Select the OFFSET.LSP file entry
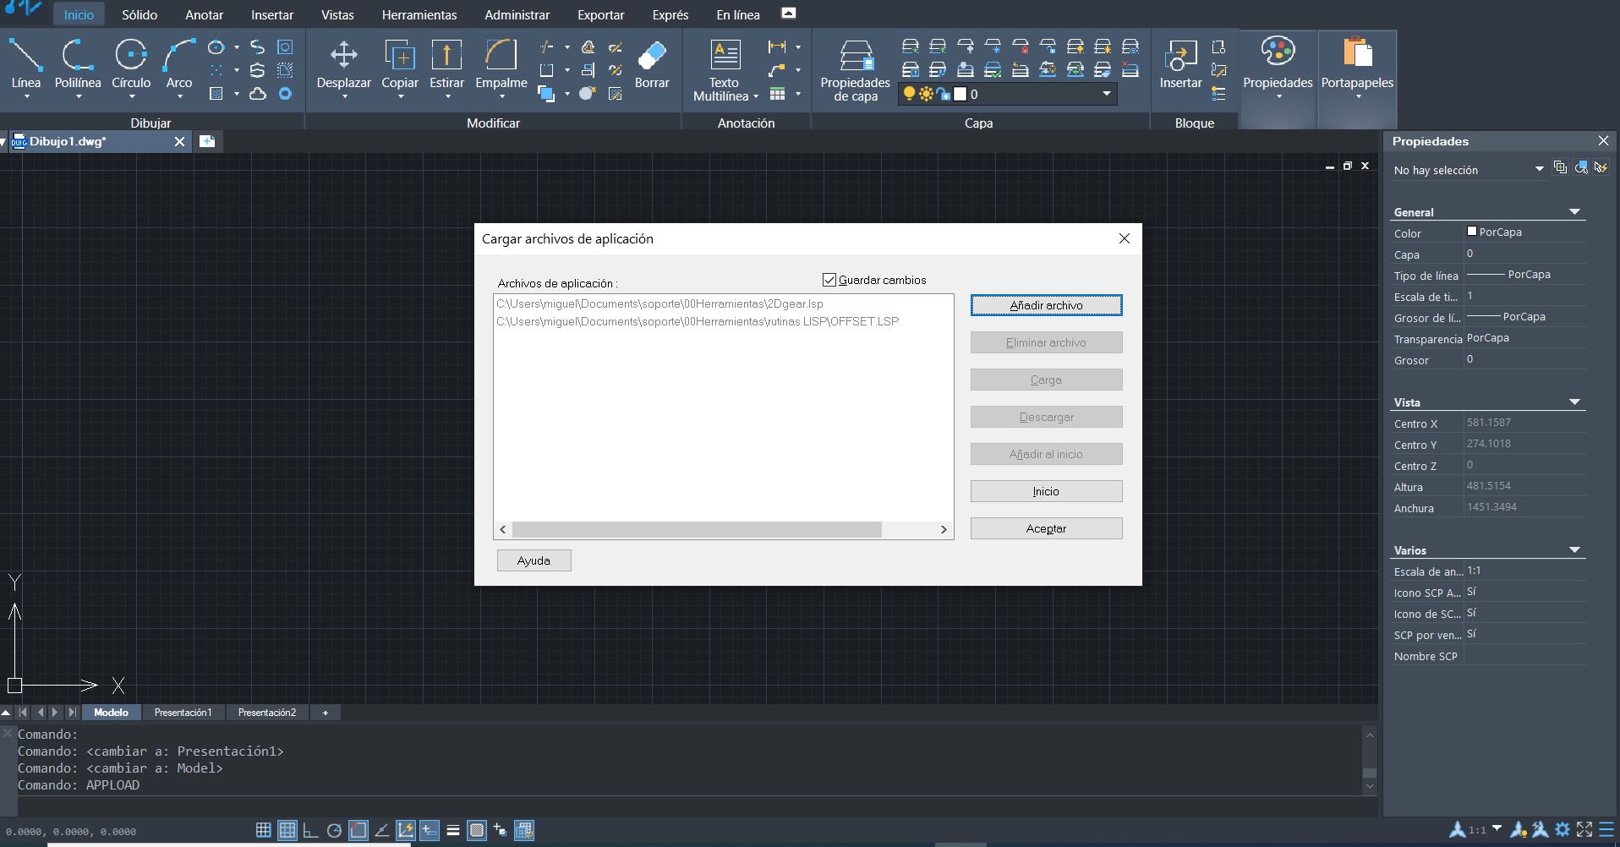This screenshot has height=847, width=1620. click(x=698, y=321)
